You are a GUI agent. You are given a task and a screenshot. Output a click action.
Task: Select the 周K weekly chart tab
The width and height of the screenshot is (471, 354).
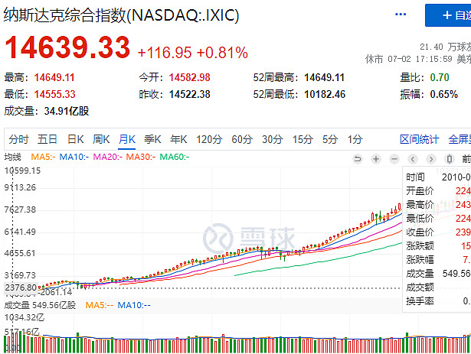101,139
